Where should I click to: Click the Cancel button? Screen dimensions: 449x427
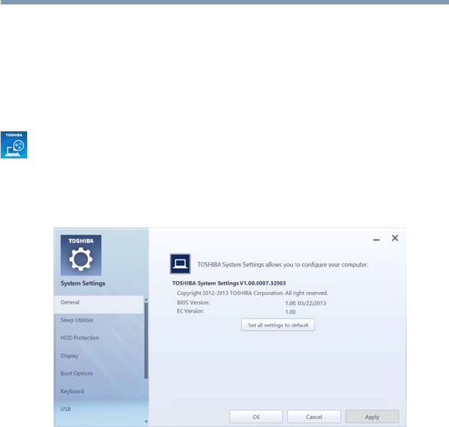coord(313,417)
